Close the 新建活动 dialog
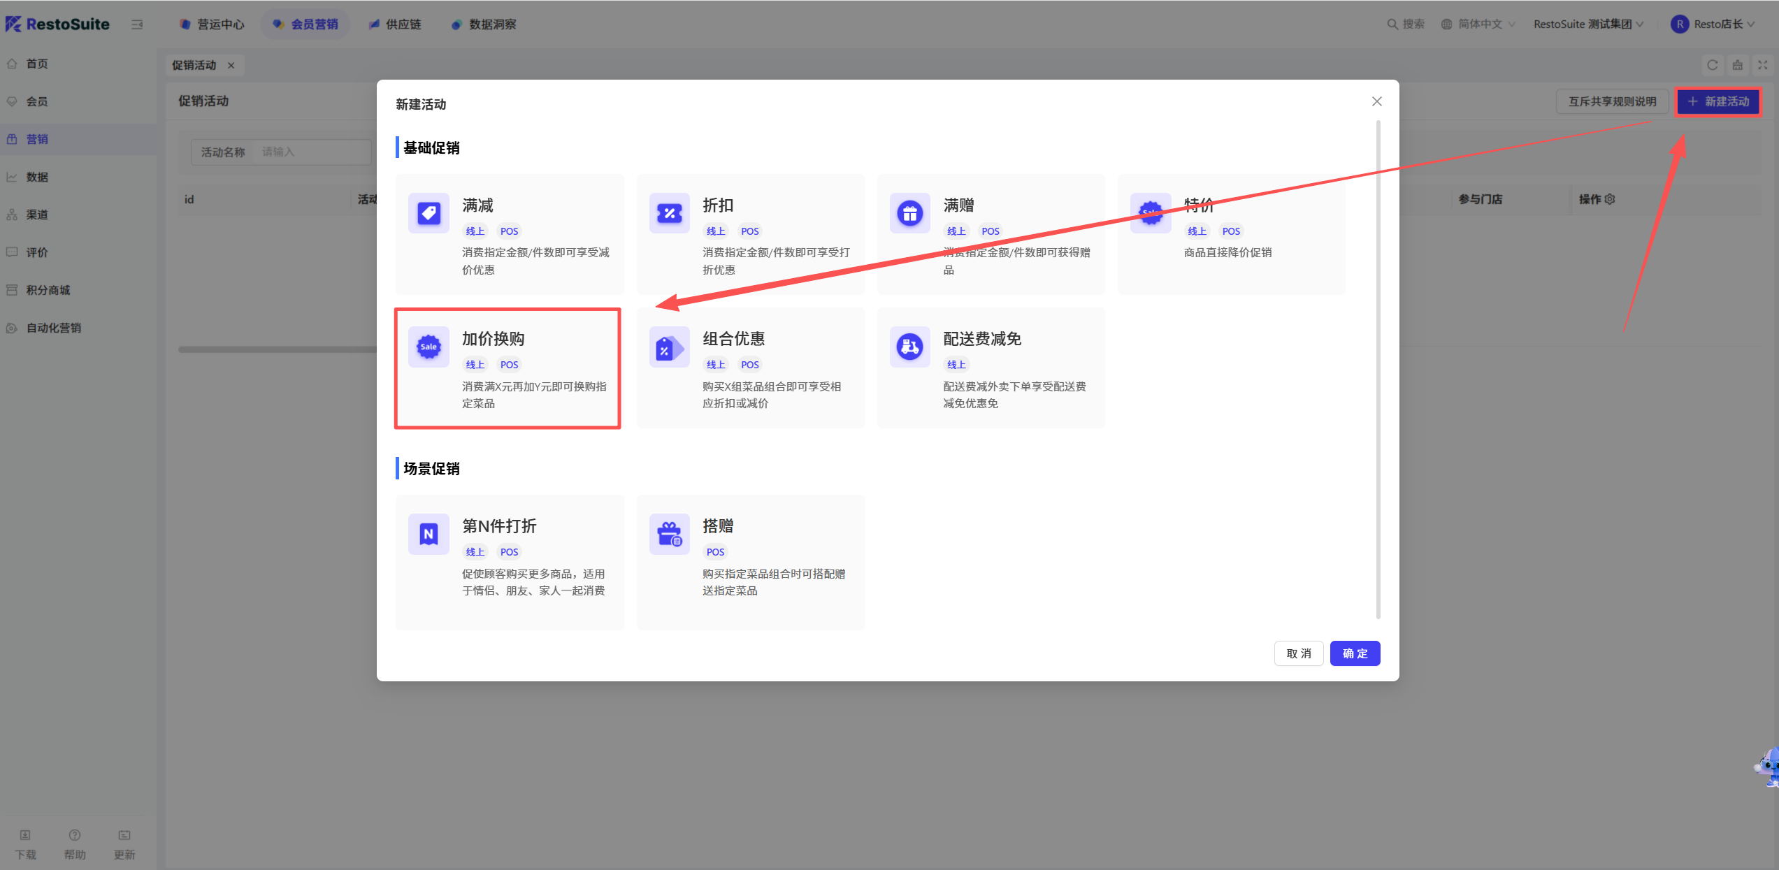Screen dimensions: 1779x870 click(x=1376, y=102)
